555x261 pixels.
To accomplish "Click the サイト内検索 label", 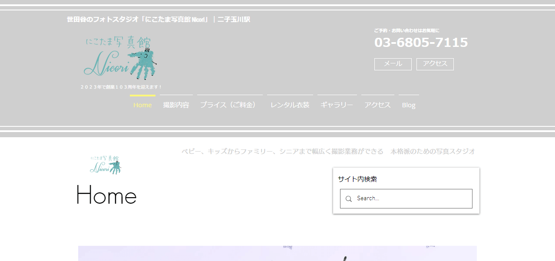I will tap(357, 179).
